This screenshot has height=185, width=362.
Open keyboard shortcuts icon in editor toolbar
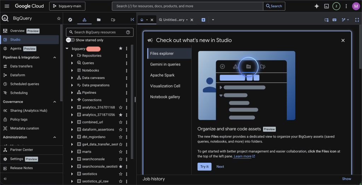point(334,20)
